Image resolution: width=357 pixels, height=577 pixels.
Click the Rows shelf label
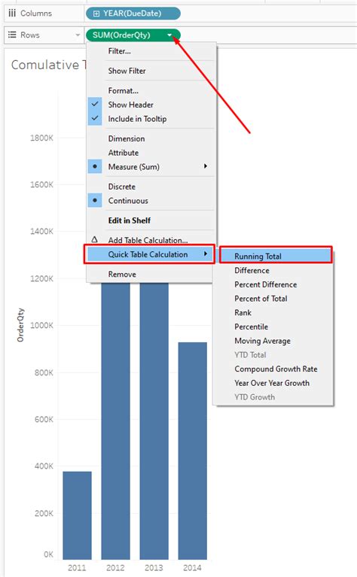pyautogui.click(x=30, y=35)
